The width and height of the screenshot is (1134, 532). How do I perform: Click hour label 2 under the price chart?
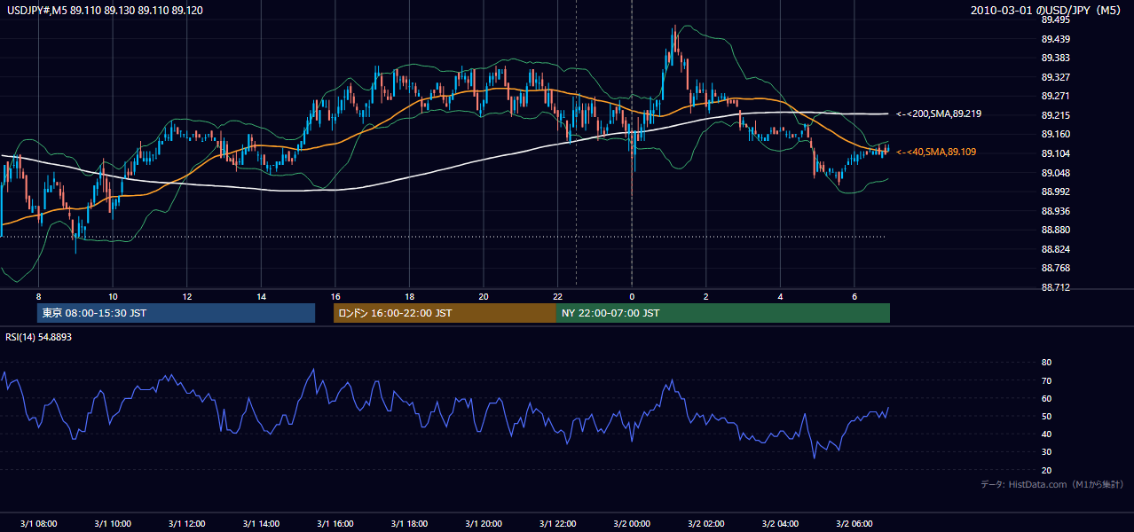pyautogui.click(x=705, y=296)
